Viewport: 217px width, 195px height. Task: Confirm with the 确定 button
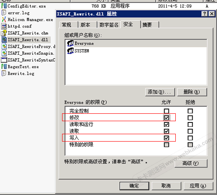(134, 186)
